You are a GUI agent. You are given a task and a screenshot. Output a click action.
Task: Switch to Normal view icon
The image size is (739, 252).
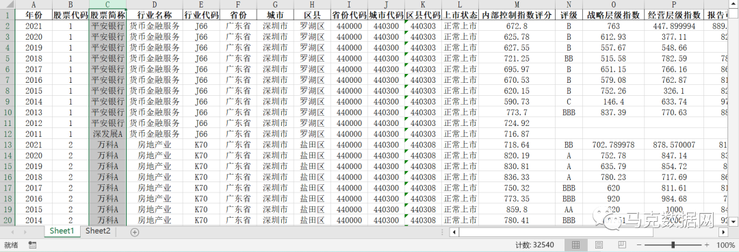click(x=575, y=245)
